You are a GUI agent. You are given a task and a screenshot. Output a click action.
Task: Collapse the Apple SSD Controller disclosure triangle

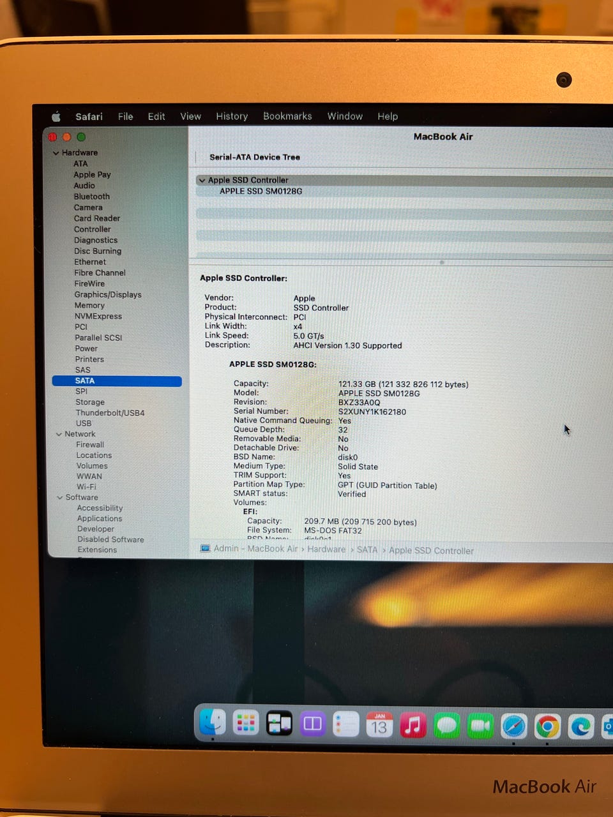coord(202,181)
